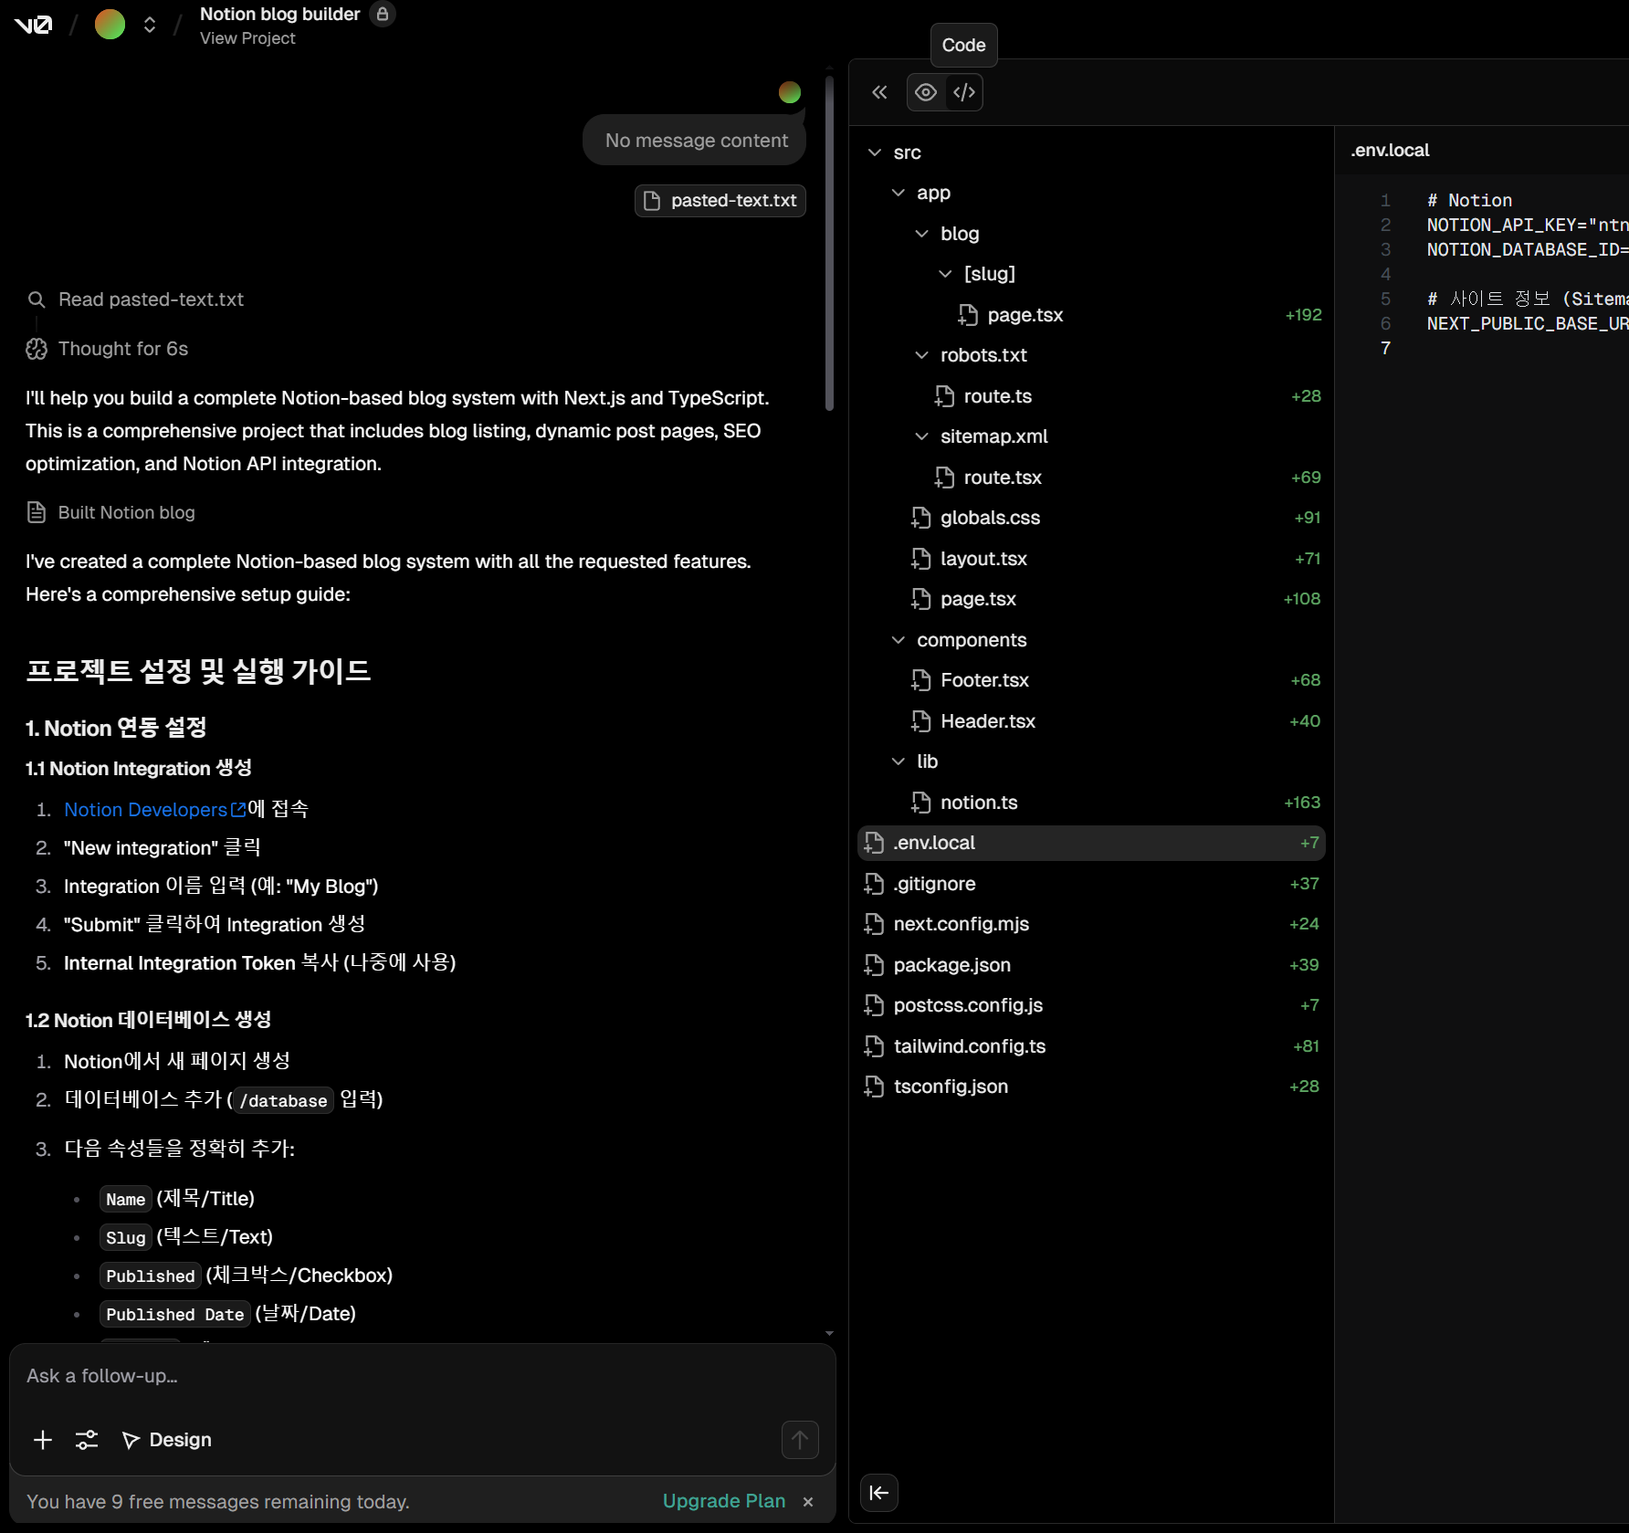Click the .gitignore file icon
The image size is (1629, 1533).
(x=874, y=884)
